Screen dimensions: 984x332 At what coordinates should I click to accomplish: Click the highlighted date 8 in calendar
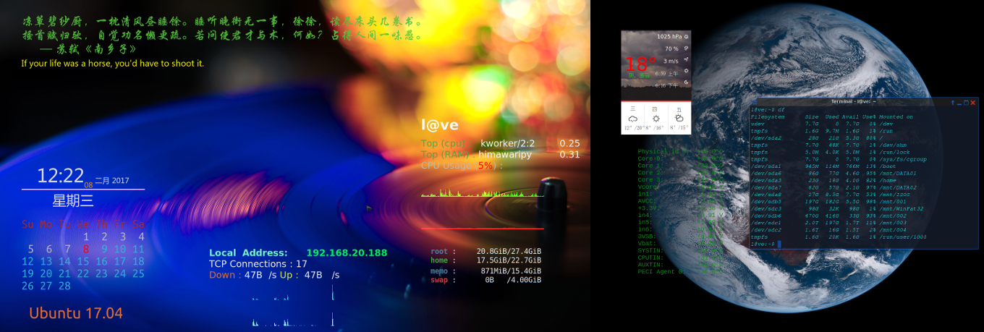coord(85,249)
